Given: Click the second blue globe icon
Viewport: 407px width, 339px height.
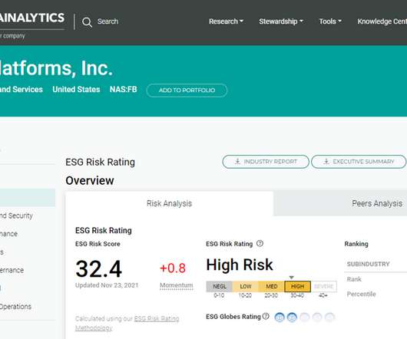Looking at the screenshot, I should (x=292, y=318).
